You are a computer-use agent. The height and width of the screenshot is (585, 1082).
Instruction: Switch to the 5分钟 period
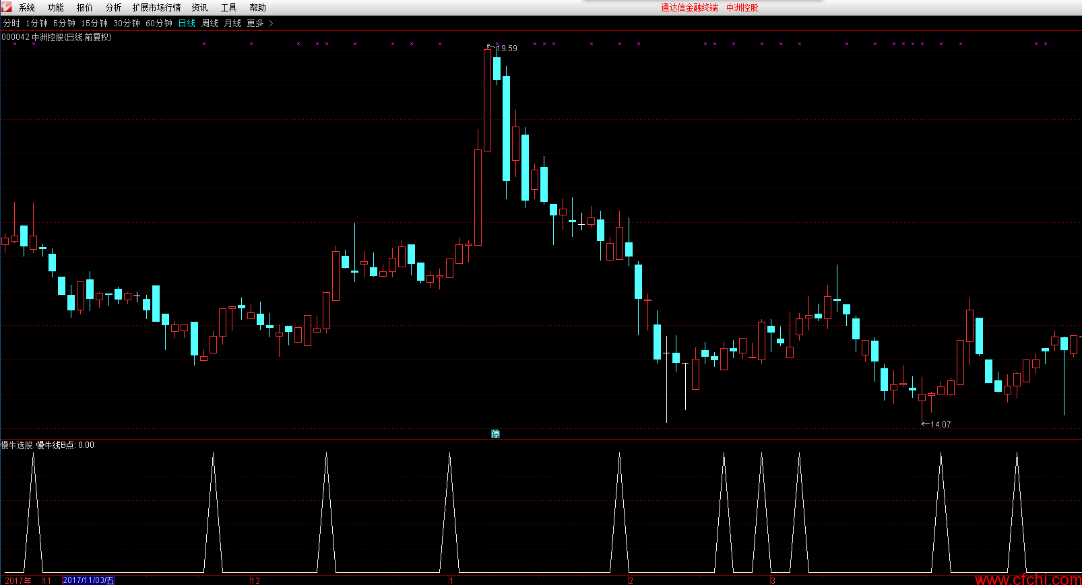65,23
